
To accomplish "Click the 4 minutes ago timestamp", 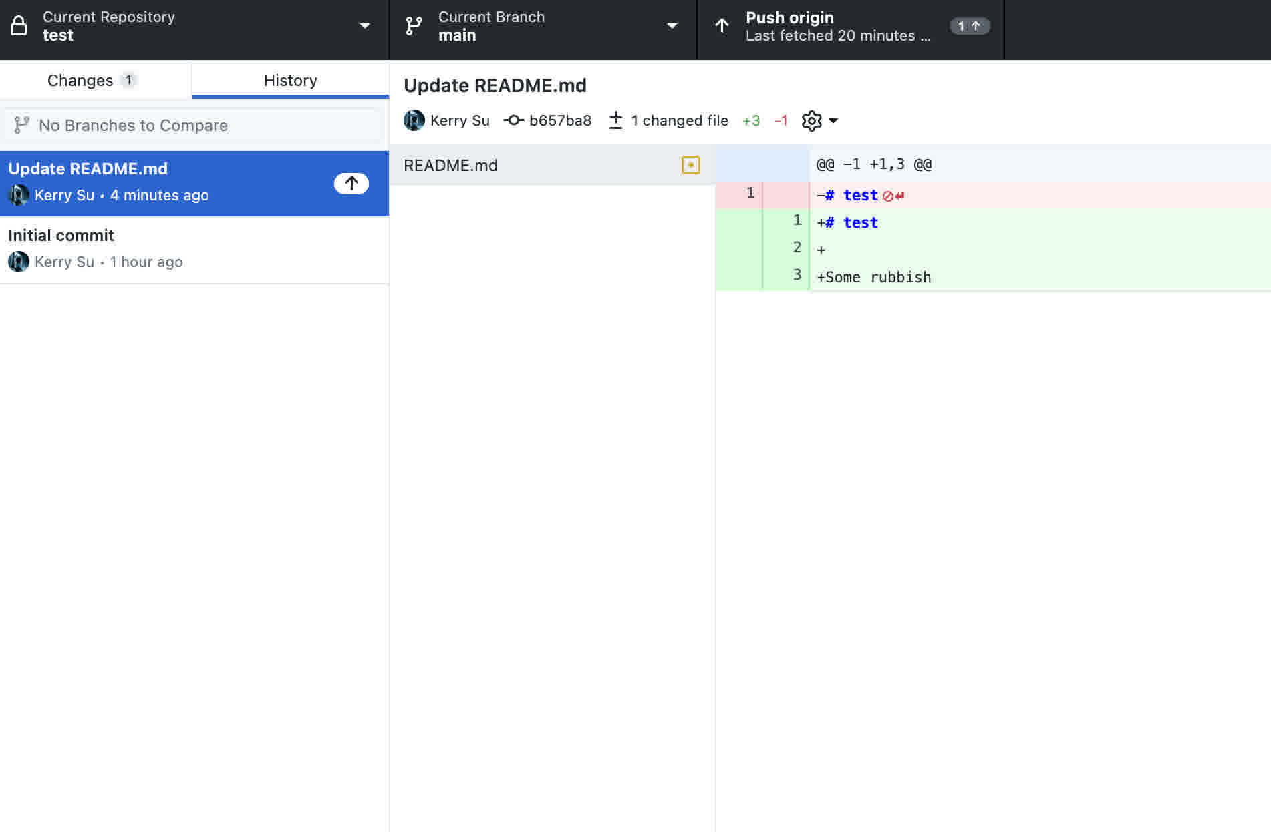I will click(x=159, y=195).
